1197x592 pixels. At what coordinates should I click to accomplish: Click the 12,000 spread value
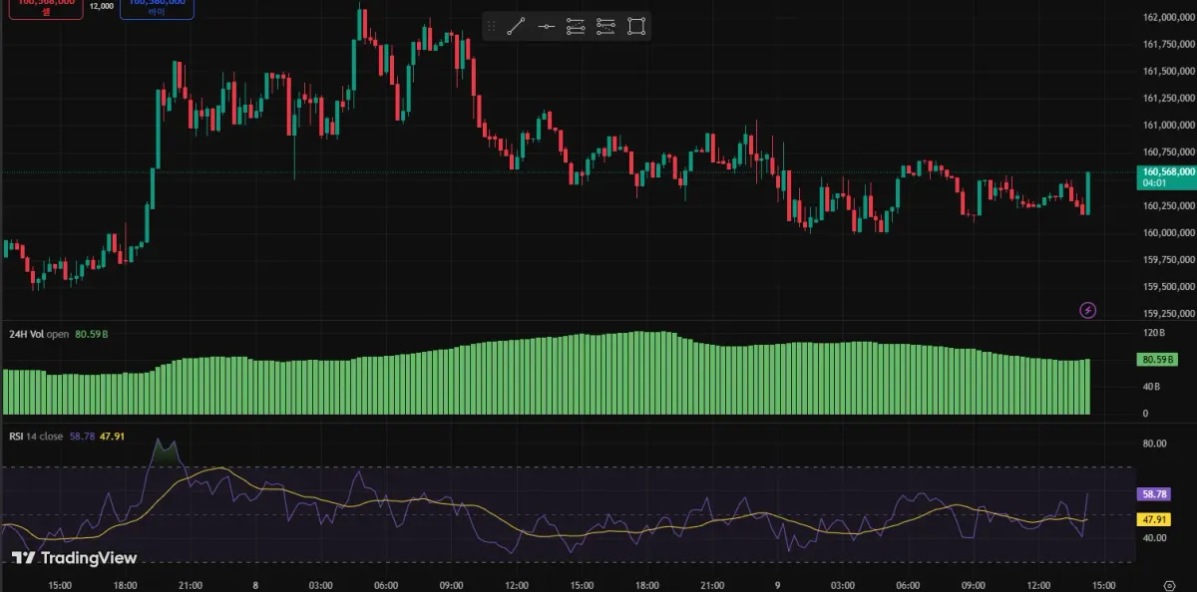[x=101, y=6]
